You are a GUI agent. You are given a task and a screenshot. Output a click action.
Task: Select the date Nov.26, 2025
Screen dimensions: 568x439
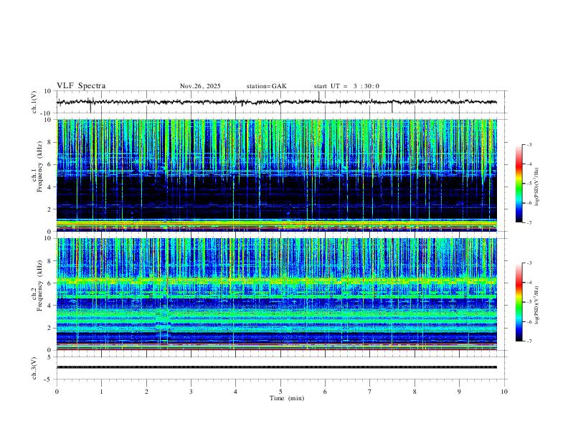coord(200,86)
